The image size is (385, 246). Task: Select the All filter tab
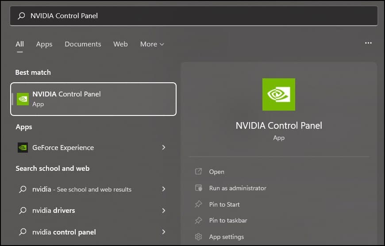[x=19, y=44]
